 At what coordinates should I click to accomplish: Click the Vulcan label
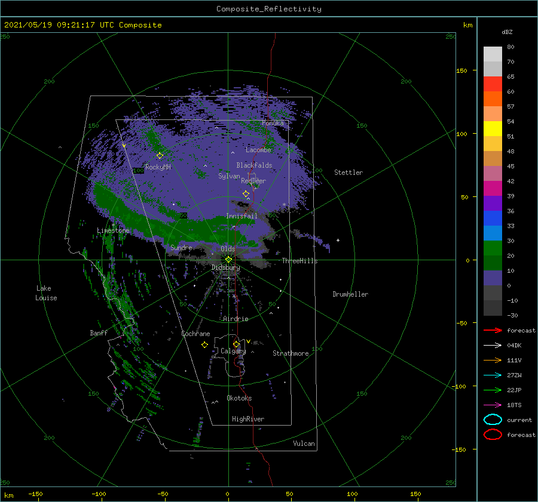point(304,443)
